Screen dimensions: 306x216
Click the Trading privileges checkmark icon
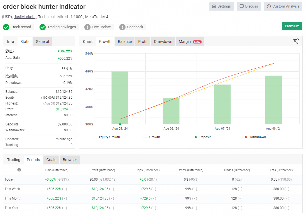[43, 27]
